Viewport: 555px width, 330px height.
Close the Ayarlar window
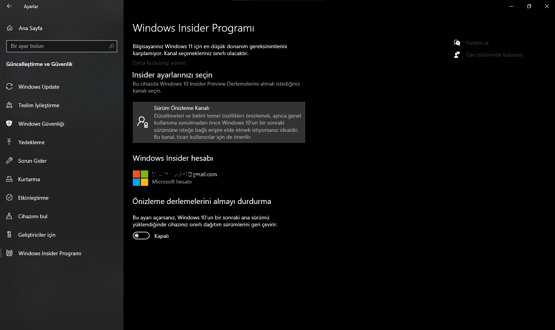[x=547, y=6]
